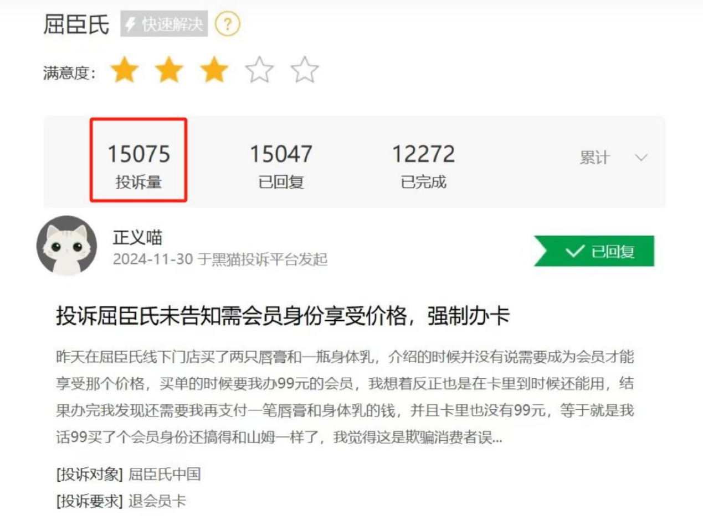This screenshot has height=516, width=703.
Task: Open the cat avatar of 正义喵
Action: tap(66, 246)
